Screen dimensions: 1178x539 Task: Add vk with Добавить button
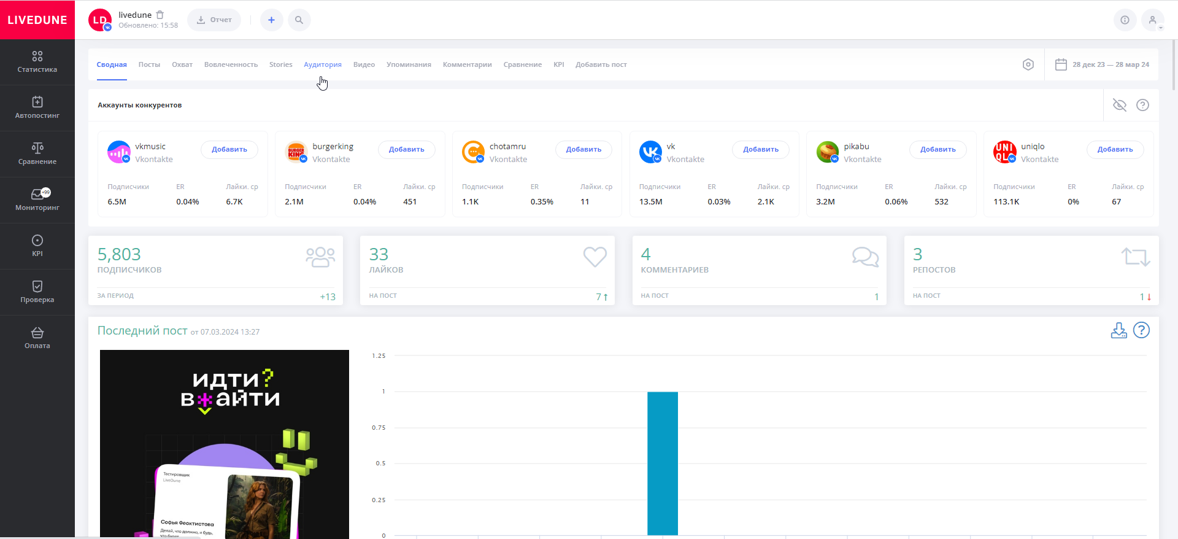[761, 150]
